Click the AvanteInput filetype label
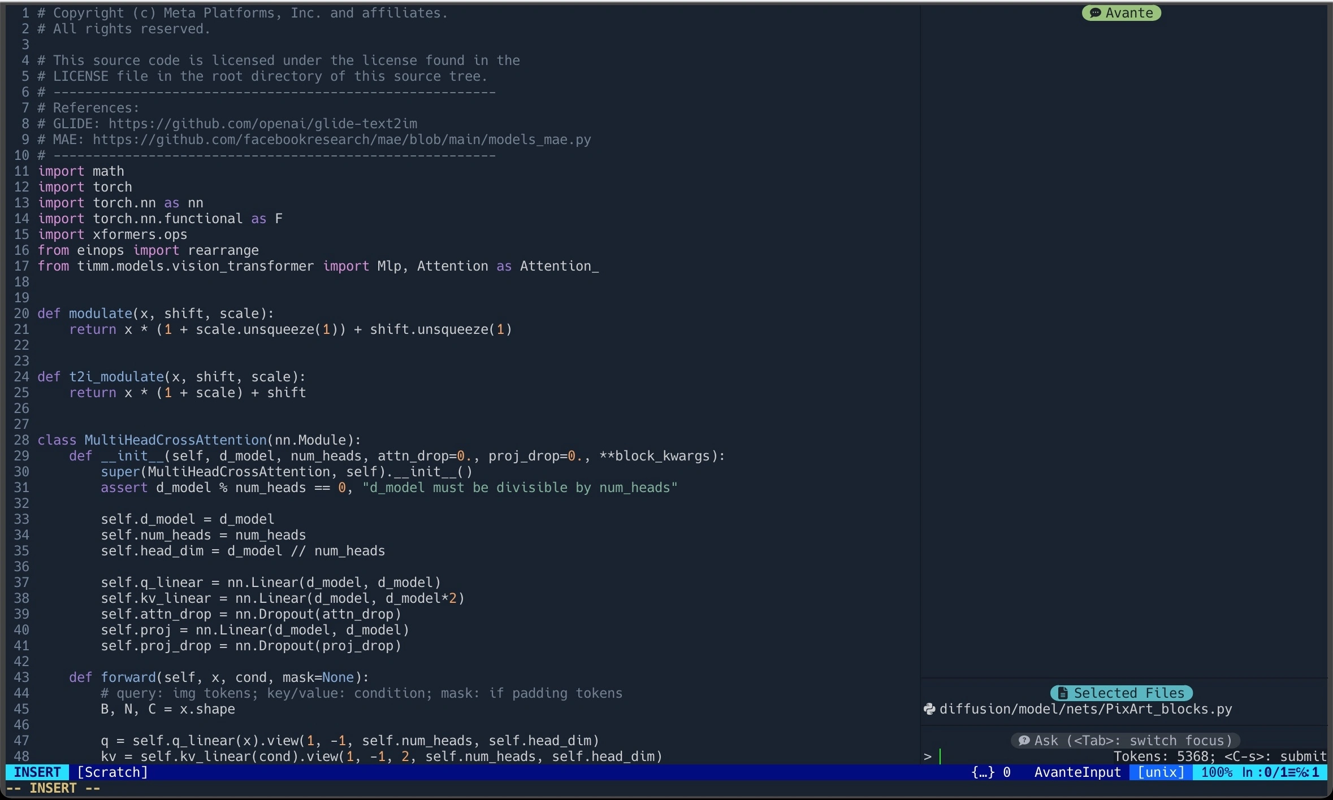Viewport: 1333px width, 800px height. [1077, 772]
